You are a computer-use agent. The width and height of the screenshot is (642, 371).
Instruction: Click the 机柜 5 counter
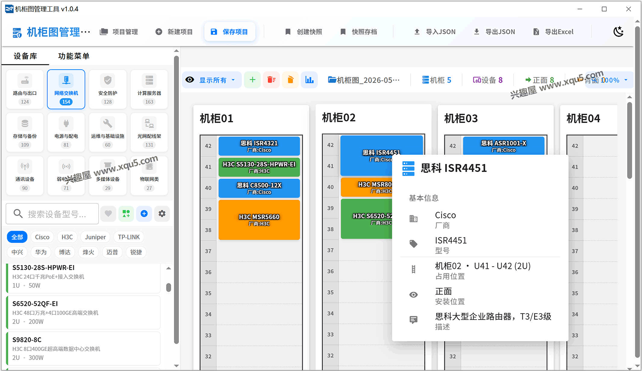point(437,80)
